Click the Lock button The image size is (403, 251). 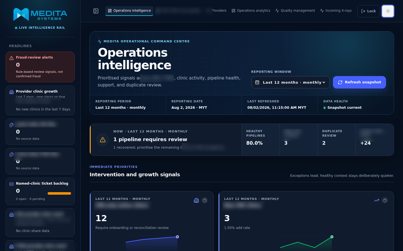[x=368, y=11]
